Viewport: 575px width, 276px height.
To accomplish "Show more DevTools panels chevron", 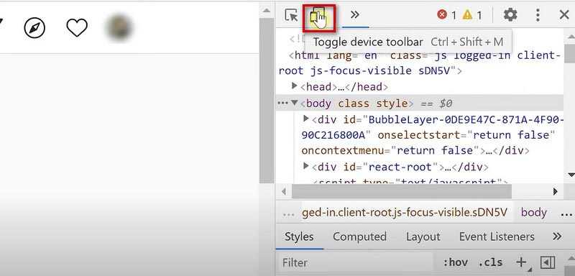I will point(354,14).
